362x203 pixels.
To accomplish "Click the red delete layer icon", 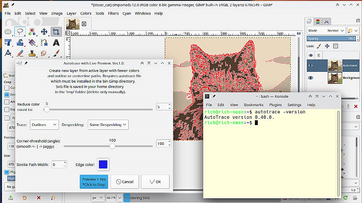I will pyautogui.click(x=356, y=107).
